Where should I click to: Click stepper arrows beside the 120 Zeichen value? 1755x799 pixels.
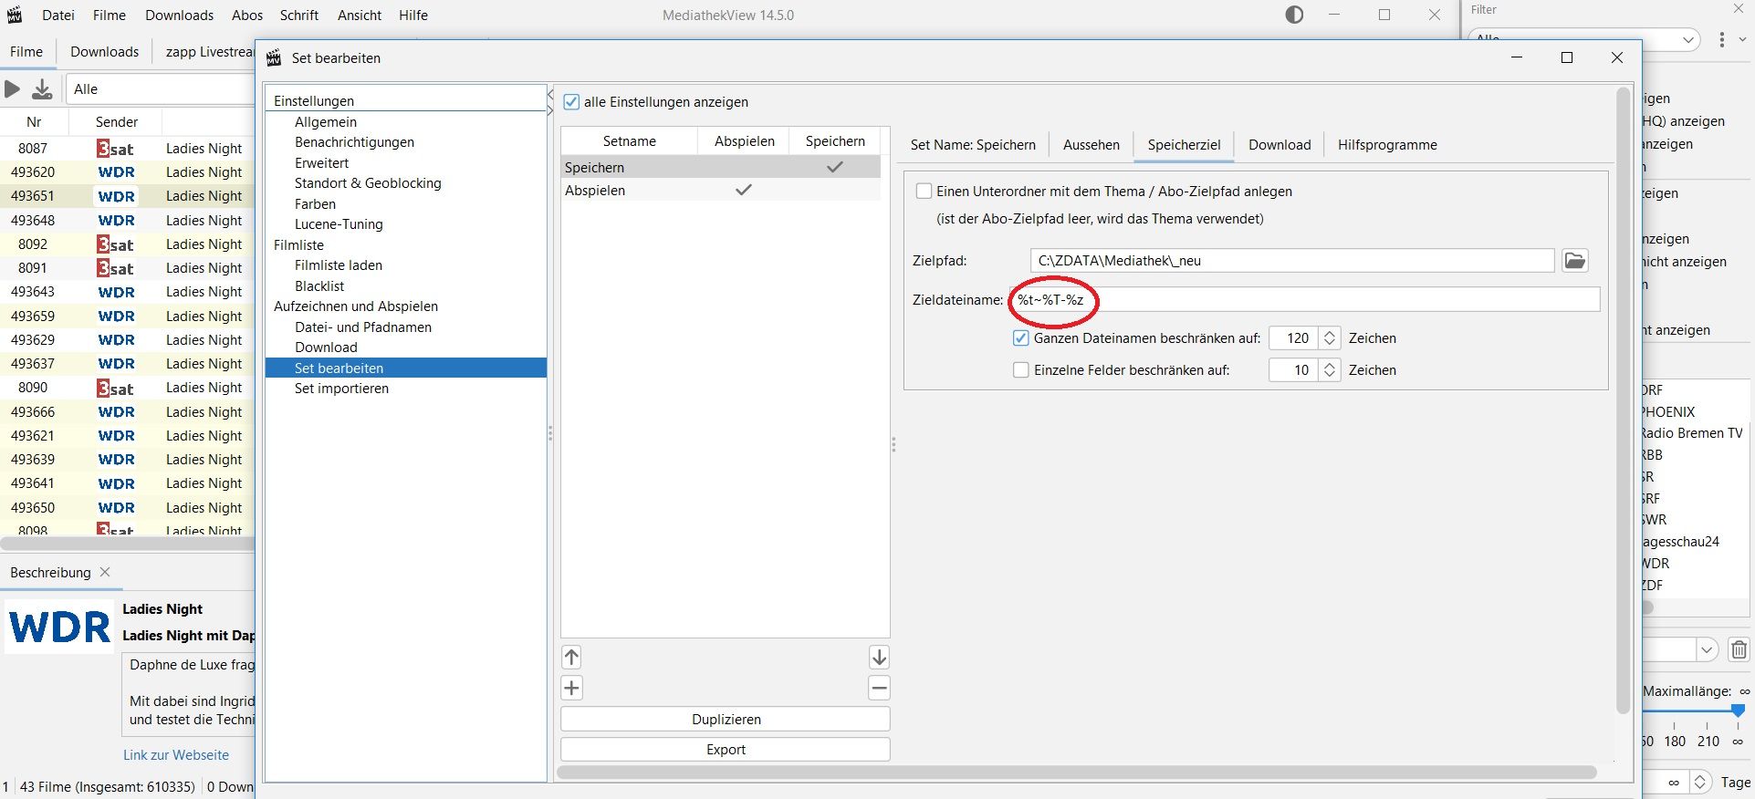click(1330, 338)
